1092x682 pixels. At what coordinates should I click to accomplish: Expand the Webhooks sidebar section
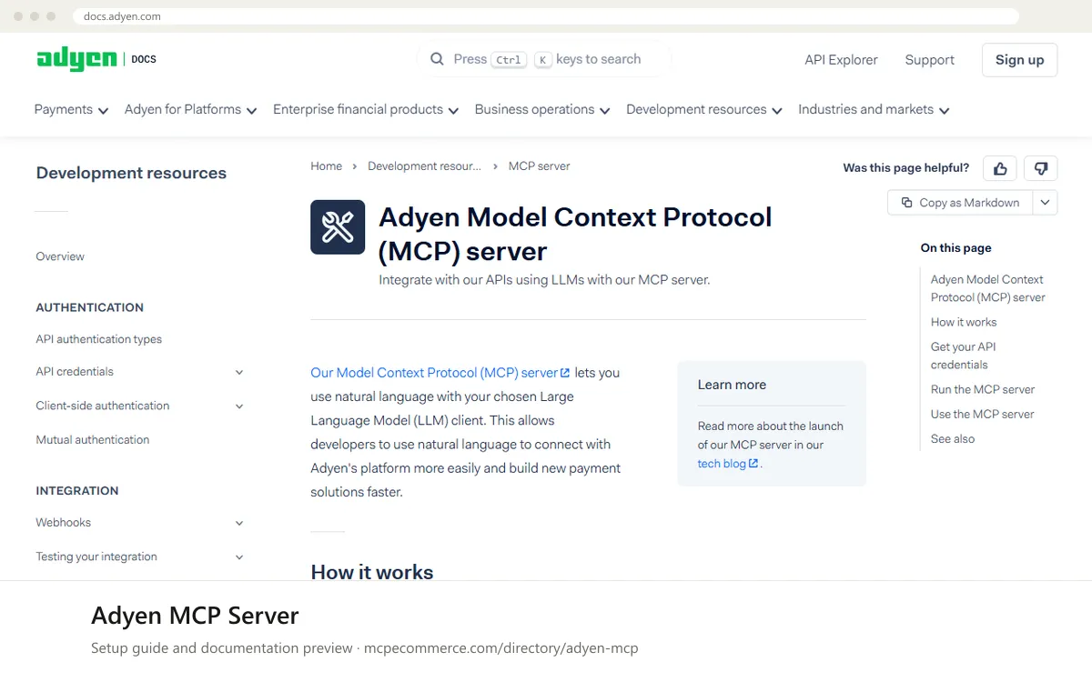coord(239,523)
